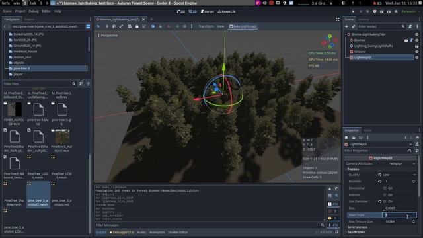
Task: Open the Editor menu
Action: pos(46,11)
